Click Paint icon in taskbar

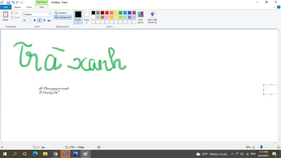tap(86, 154)
